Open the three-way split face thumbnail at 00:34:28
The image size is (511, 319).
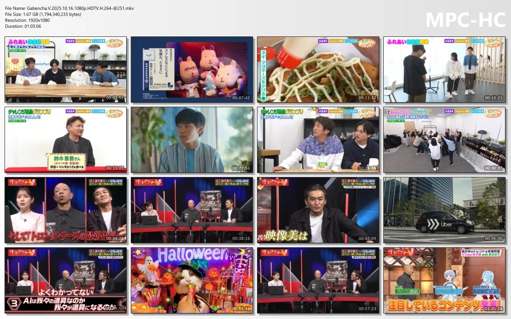point(65,210)
